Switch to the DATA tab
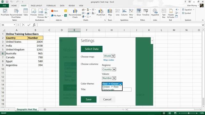 (62, 6)
